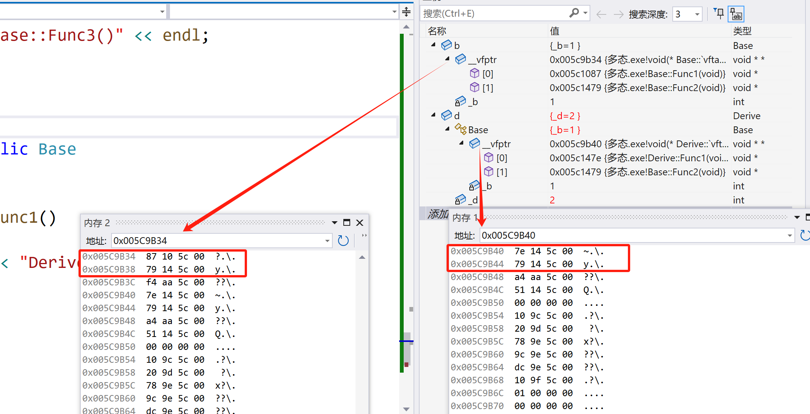Open the first editor navigation dropdown
This screenshot has height=414, width=810.
click(x=162, y=12)
